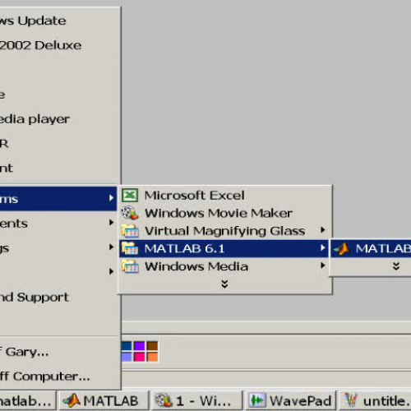Open the Documents Start menu entry
This screenshot has width=411, height=411.
pyautogui.click(x=58, y=224)
